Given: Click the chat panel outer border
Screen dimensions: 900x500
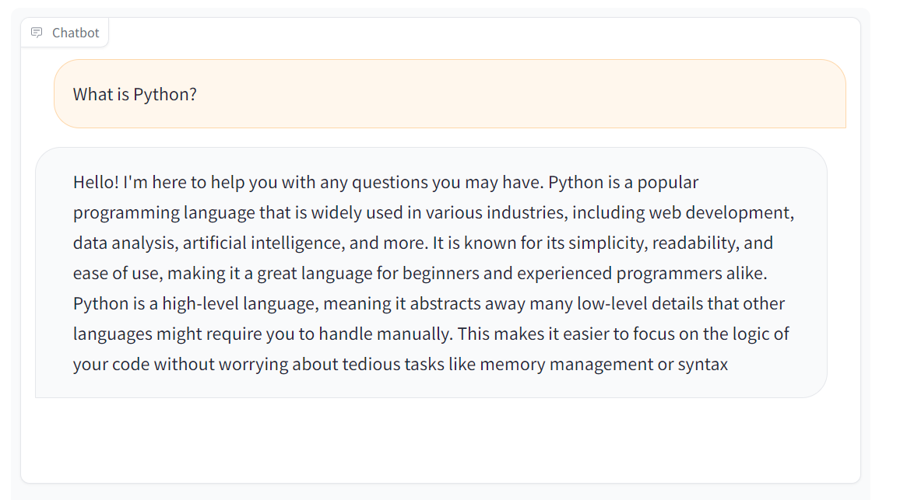Looking at the screenshot, I should pyautogui.click(x=19, y=233).
